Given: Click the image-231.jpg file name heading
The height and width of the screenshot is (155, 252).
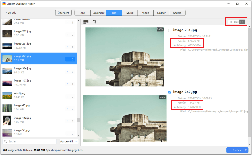Looking at the screenshot, I should pyautogui.click(x=185, y=30).
